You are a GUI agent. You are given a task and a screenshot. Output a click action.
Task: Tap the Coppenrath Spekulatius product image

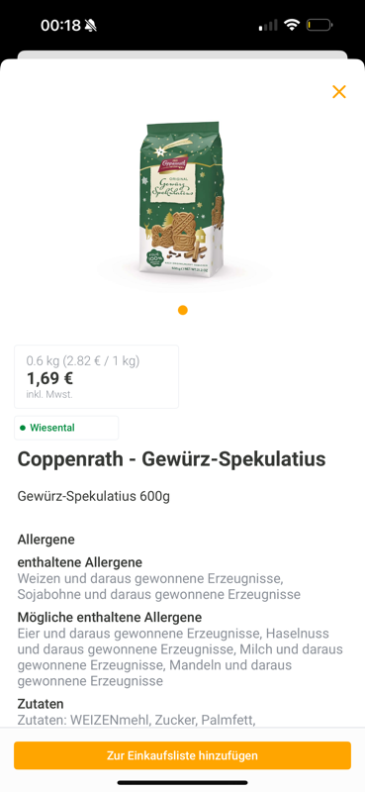point(182,199)
